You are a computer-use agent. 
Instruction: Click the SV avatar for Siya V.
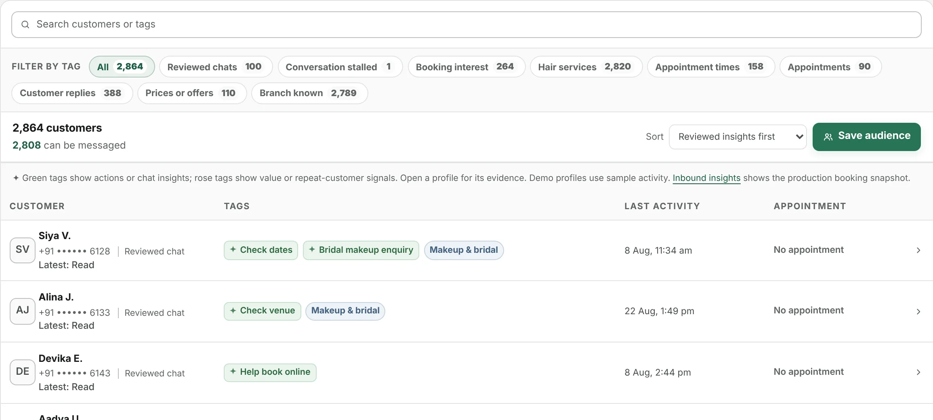click(23, 250)
